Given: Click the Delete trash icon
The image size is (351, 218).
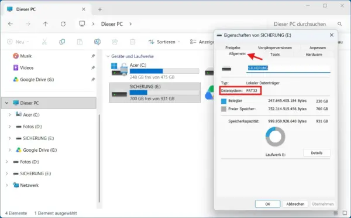Looking at the screenshot, I should [x=133, y=42].
